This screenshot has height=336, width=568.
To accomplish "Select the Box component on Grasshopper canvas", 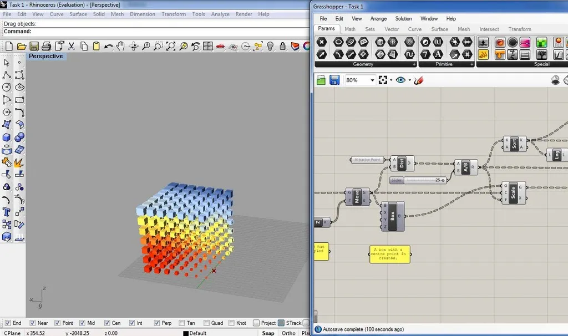I will pyautogui.click(x=392, y=217).
